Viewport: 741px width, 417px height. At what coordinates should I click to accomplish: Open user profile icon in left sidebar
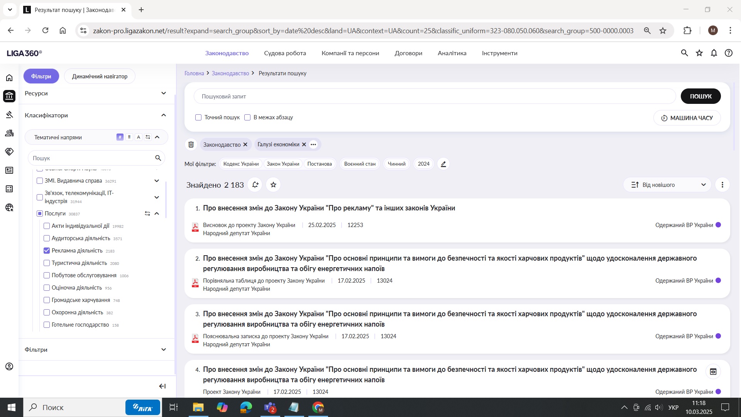click(9, 366)
